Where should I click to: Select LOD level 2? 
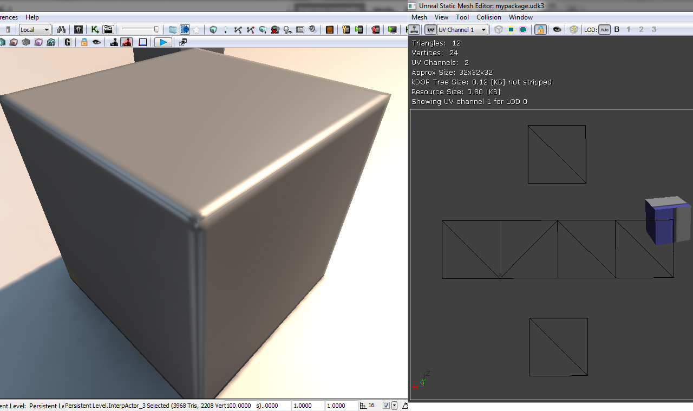click(x=641, y=30)
